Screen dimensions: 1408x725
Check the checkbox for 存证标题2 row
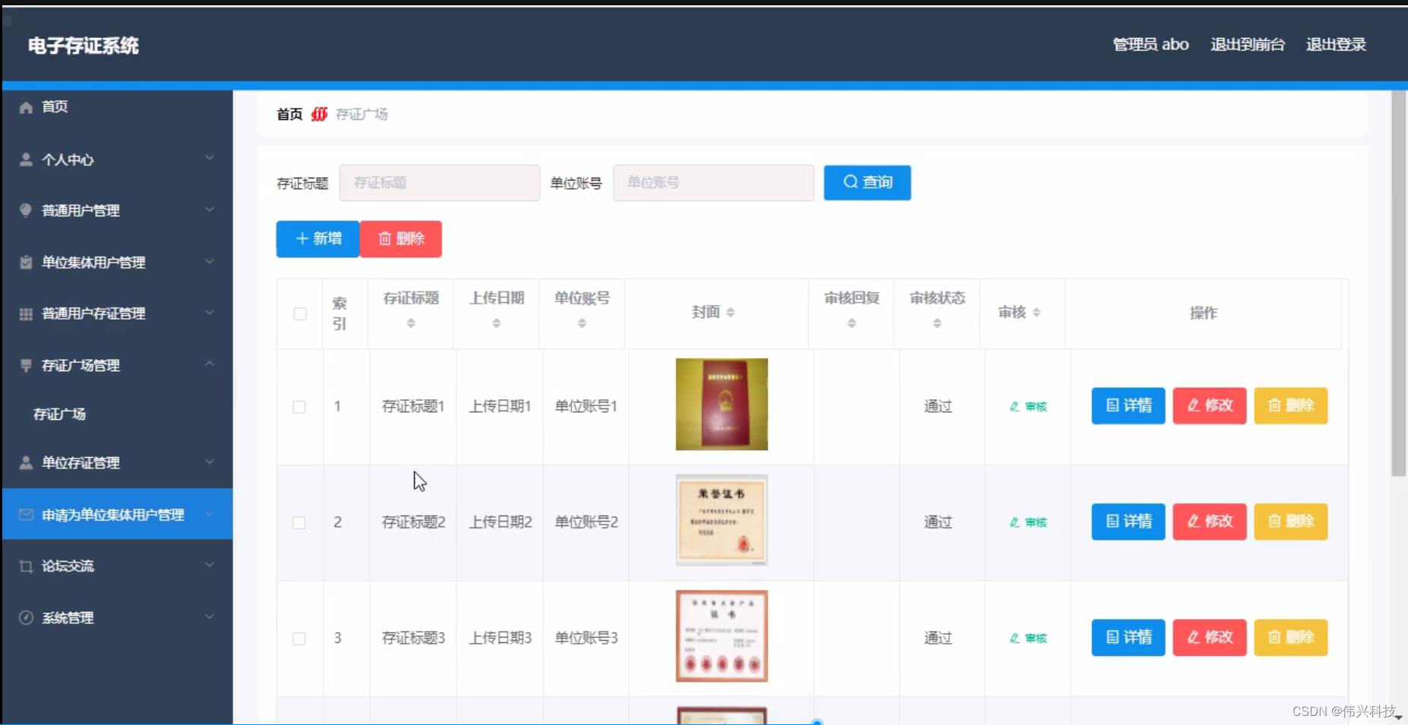(299, 522)
